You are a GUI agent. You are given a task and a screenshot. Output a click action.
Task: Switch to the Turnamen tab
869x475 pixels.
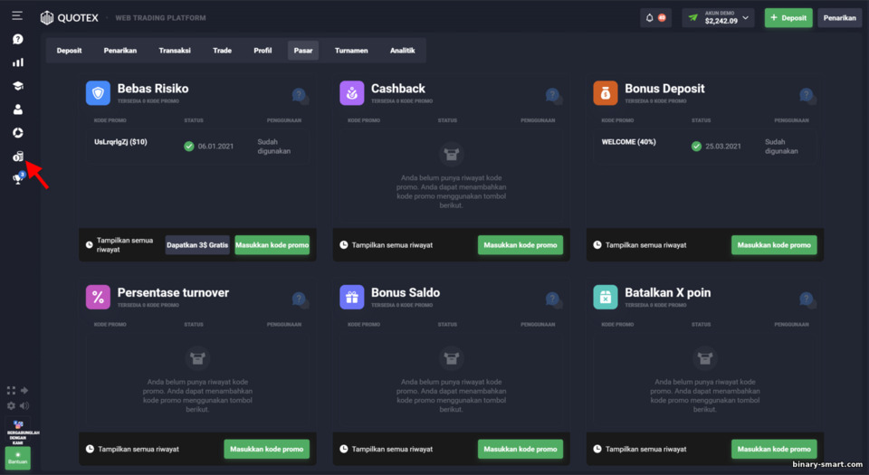coord(351,51)
